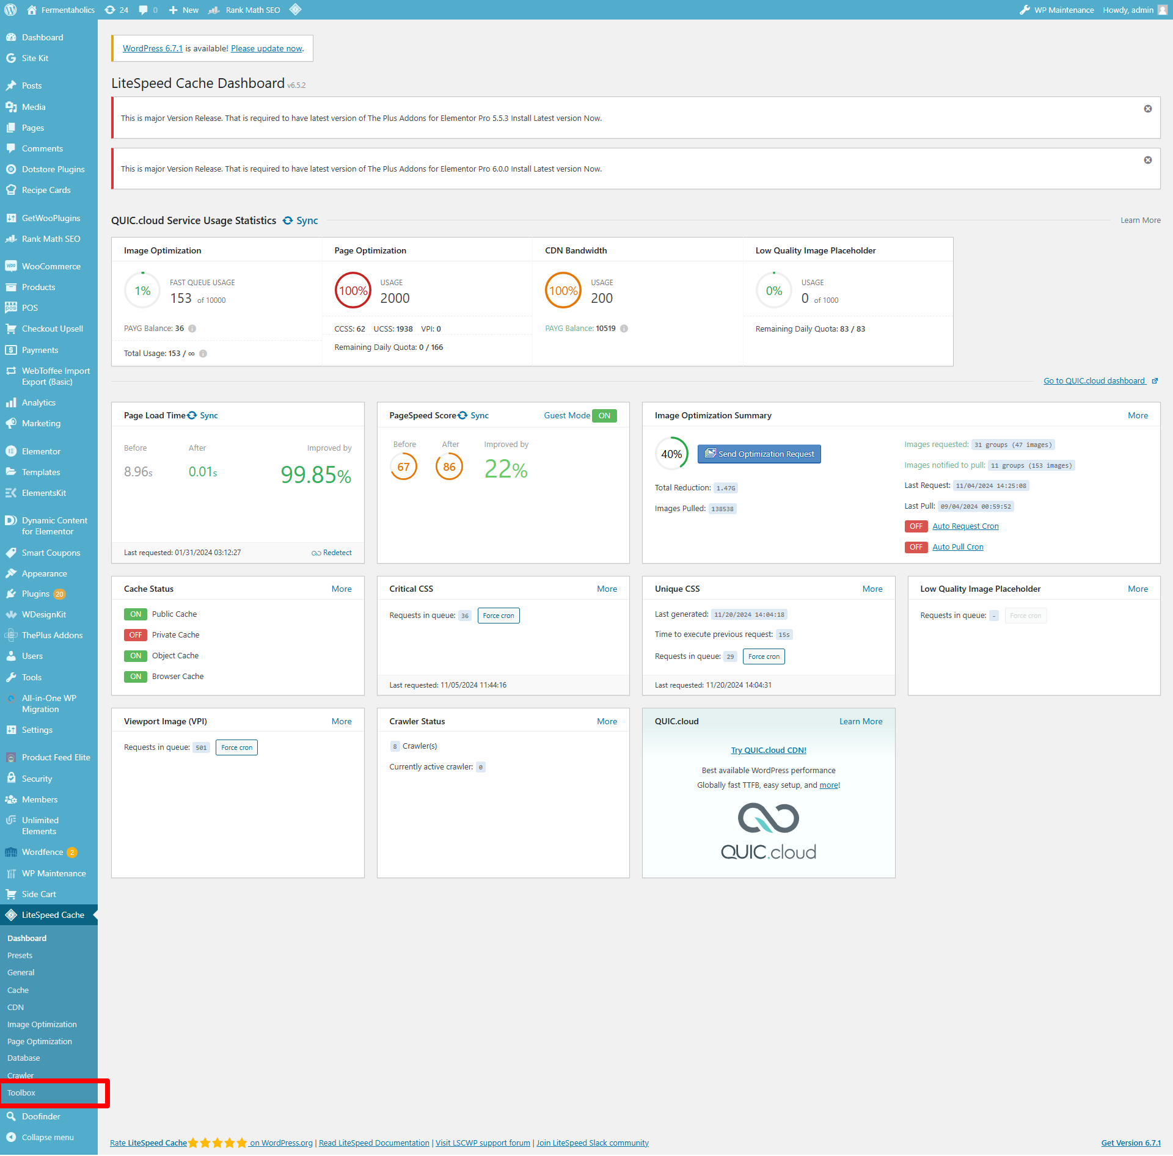Open Appearance in the sidebar

pyautogui.click(x=49, y=573)
